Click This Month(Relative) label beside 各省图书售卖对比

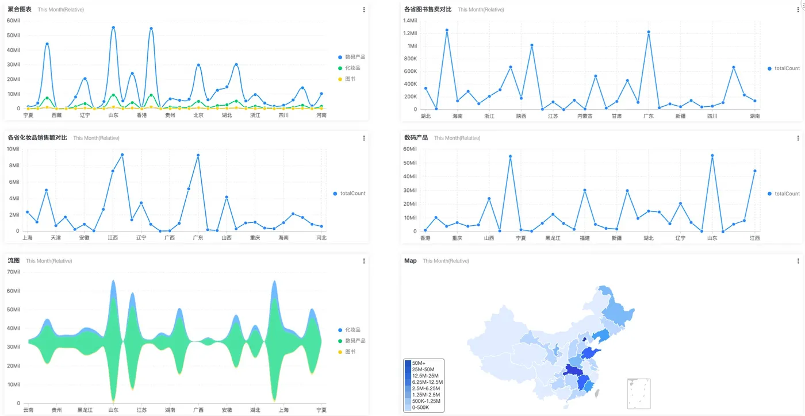click(481, 10)
